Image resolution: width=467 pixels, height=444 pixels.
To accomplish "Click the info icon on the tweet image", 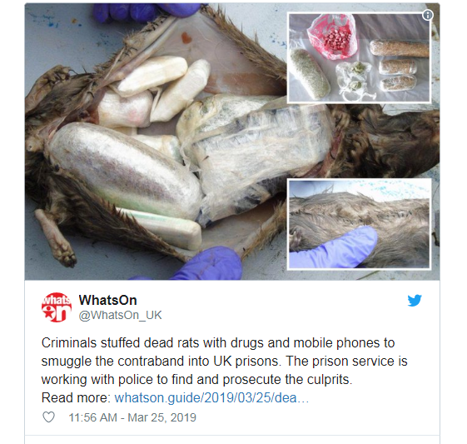I will point(428,15).
